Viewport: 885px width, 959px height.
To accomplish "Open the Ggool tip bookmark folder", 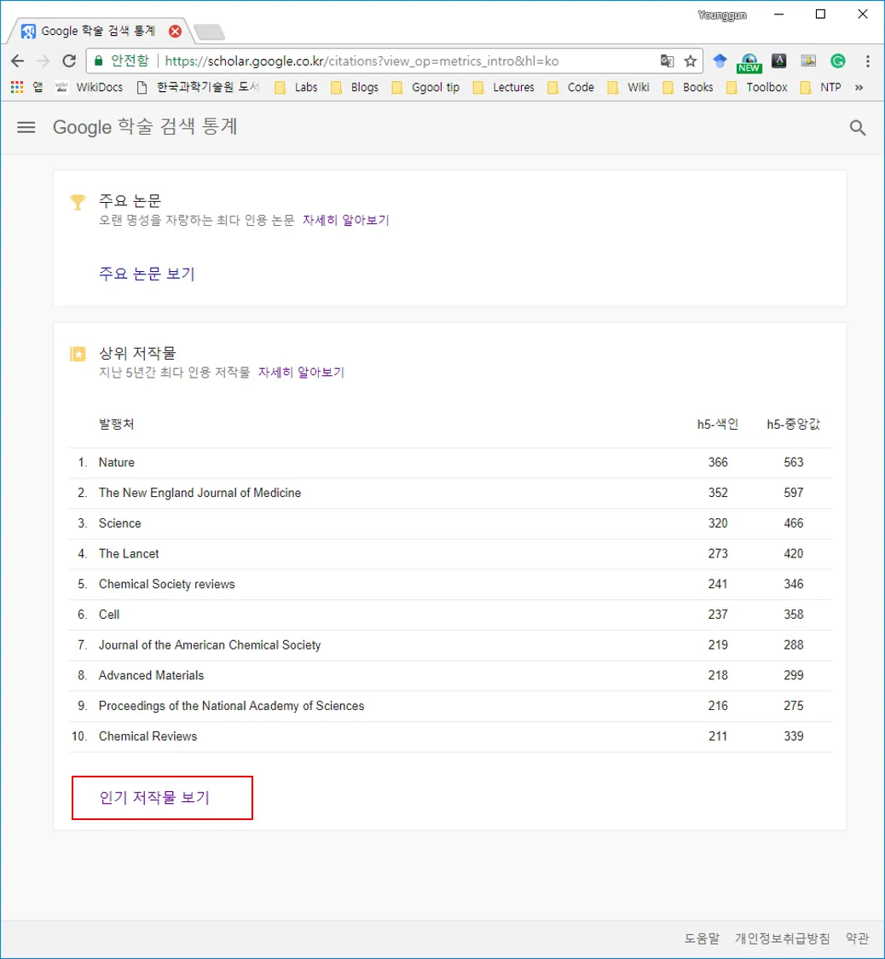I will point(425,87).
